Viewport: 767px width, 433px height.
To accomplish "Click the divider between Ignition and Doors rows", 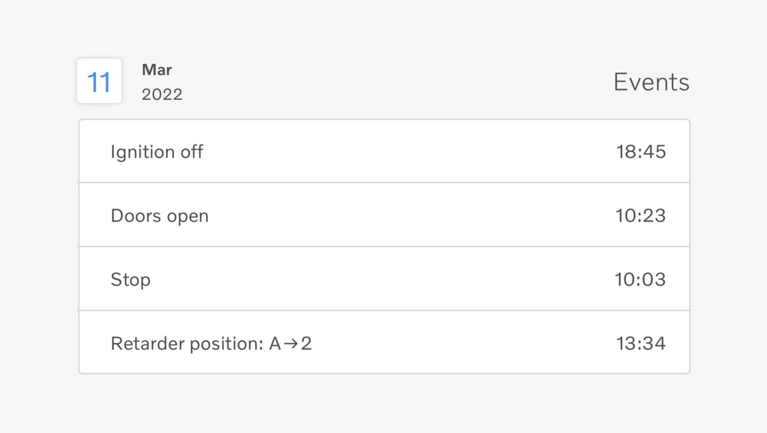I will pos(384,182).
